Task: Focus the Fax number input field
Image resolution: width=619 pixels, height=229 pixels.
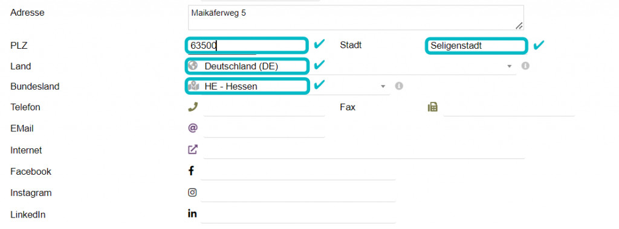Action: [509, 107]
